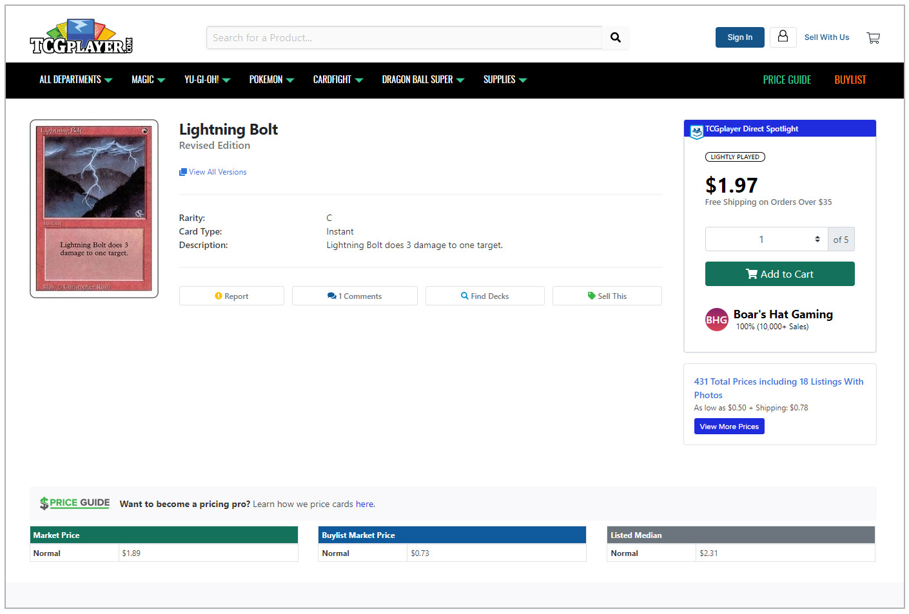
Task: Click the Add to Cart button
Action: click(779, 274)
